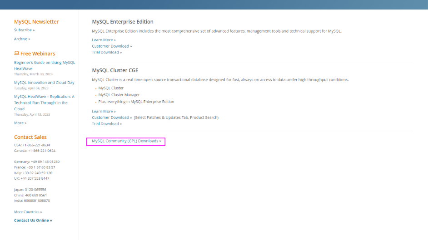428x240 pixels.
Task: Open the More Countries link
Action: 28,212
